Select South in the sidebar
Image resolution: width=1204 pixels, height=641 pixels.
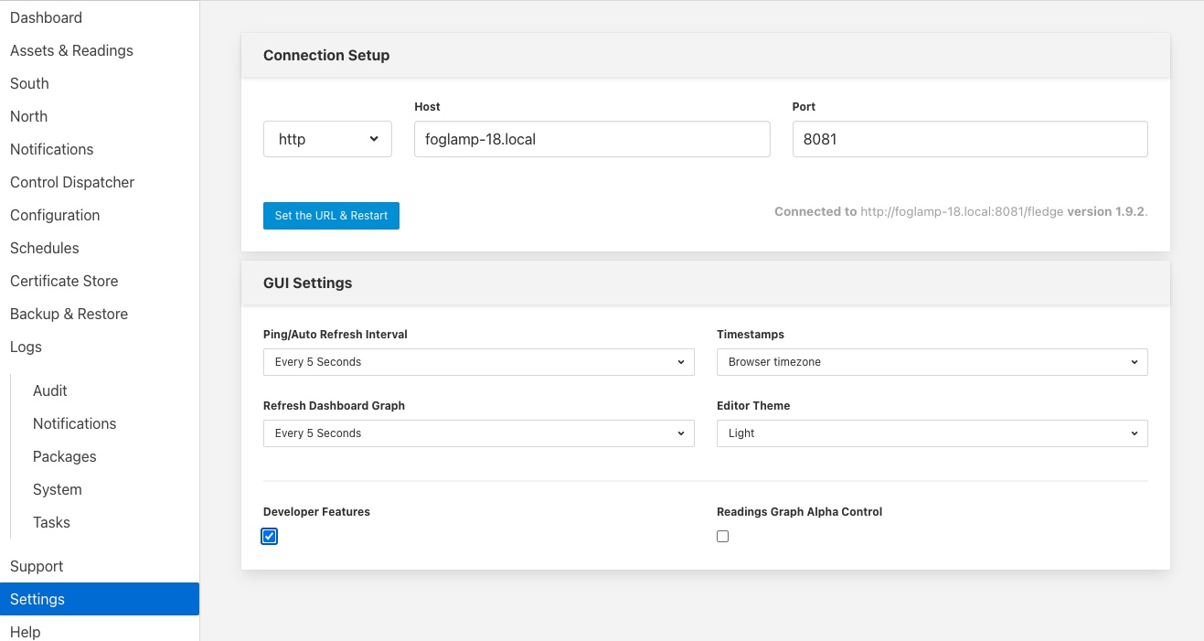coord(29,83)
